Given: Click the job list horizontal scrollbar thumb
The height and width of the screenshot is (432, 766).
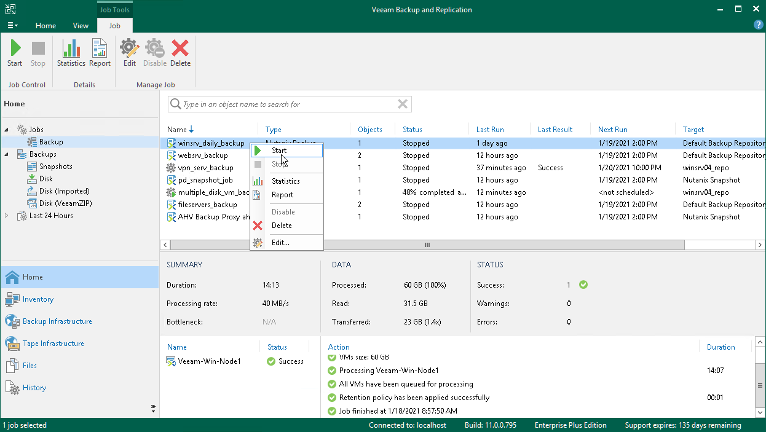Looking at the screenshot, I should pyautogui.click(x=427, y=245).
